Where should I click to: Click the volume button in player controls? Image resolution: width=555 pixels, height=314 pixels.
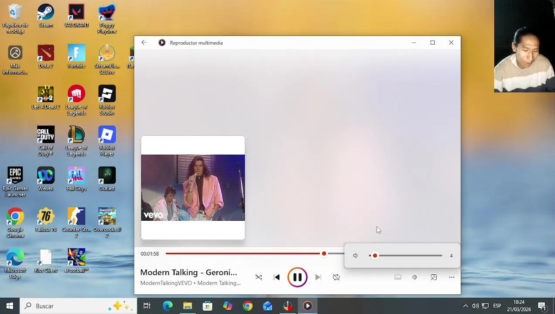415,277
